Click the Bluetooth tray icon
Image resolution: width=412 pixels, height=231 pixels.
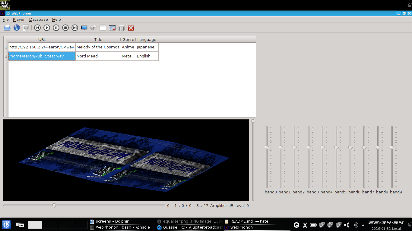(356, 225)
